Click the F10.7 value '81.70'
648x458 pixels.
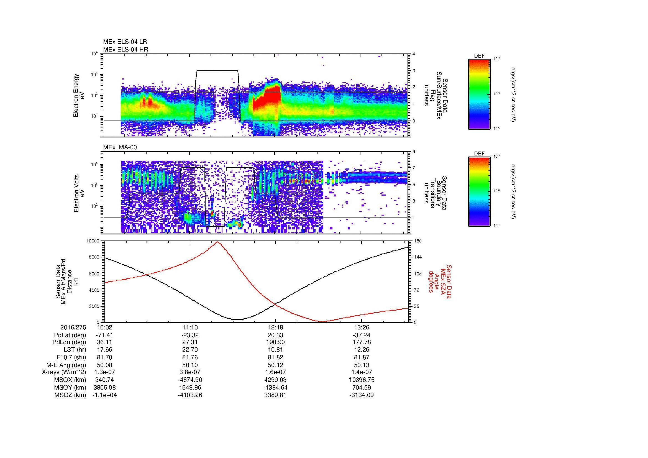point(105,357)
